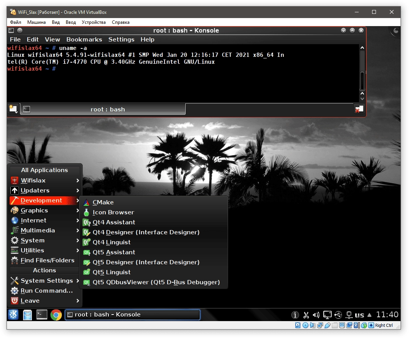Open the Konsole Bookmarks menu

(x=84, y=39)
